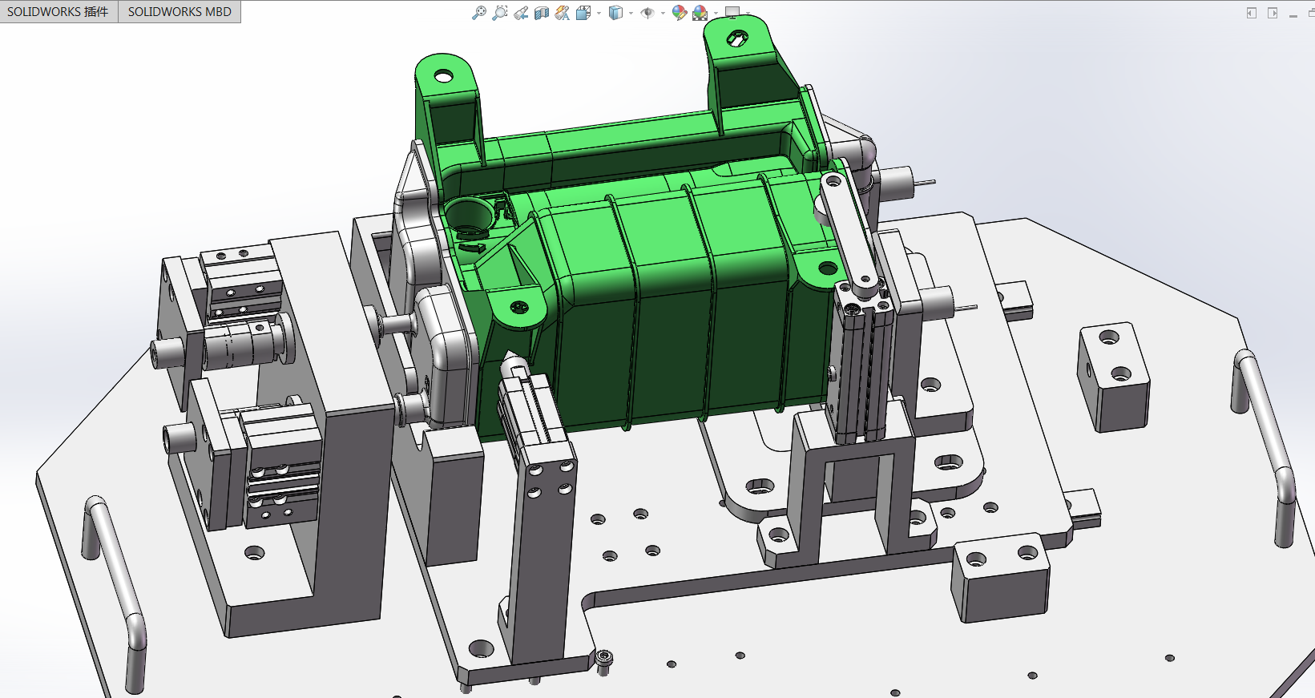The image size is (1315, 698).
Task: Click the Display Style icon
Action: click(615, 13)
